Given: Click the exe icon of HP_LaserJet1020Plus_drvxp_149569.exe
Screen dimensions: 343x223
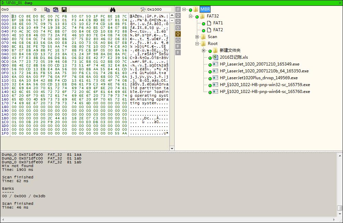Looking at the screenshot, I should [x=215, y=78].
